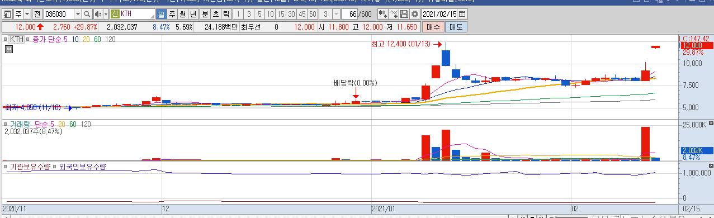Click the KTH stock name field
This screenshot has width=714, height=218.
click(137, 14)
